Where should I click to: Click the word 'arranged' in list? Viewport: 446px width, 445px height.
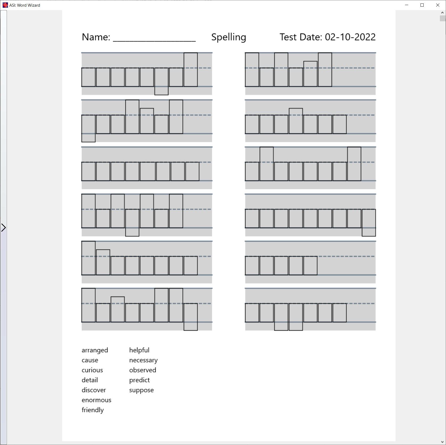(95, 350)
